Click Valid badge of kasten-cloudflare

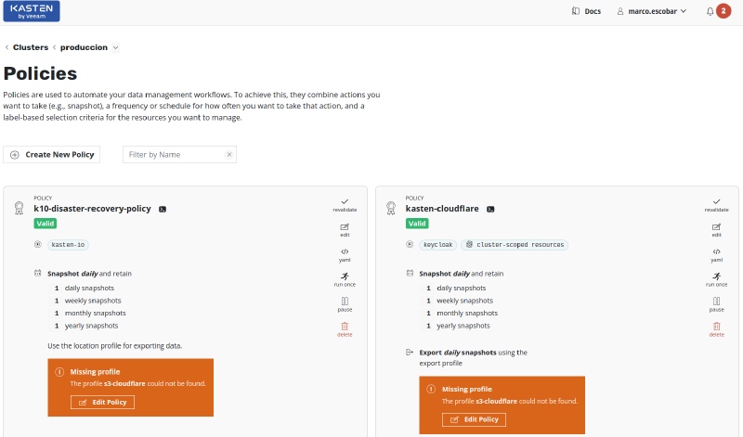click(x=417, y=224)
